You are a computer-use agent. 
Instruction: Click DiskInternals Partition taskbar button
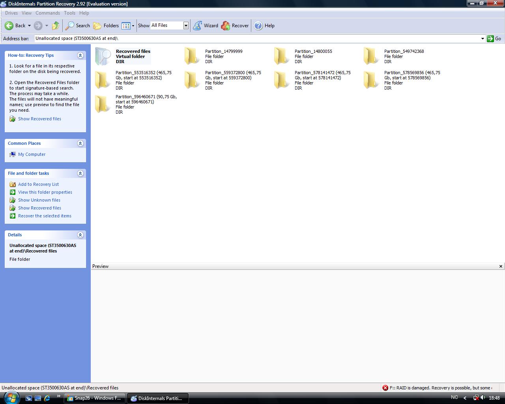[157, 398]
